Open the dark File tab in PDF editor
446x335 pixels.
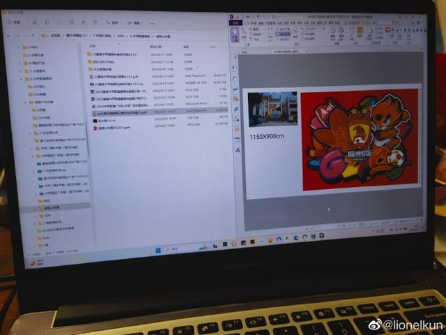(236, 22)
